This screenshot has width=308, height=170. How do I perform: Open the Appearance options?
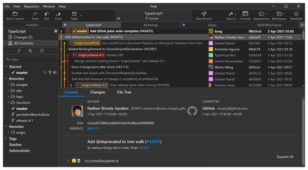tap(261, 16)
